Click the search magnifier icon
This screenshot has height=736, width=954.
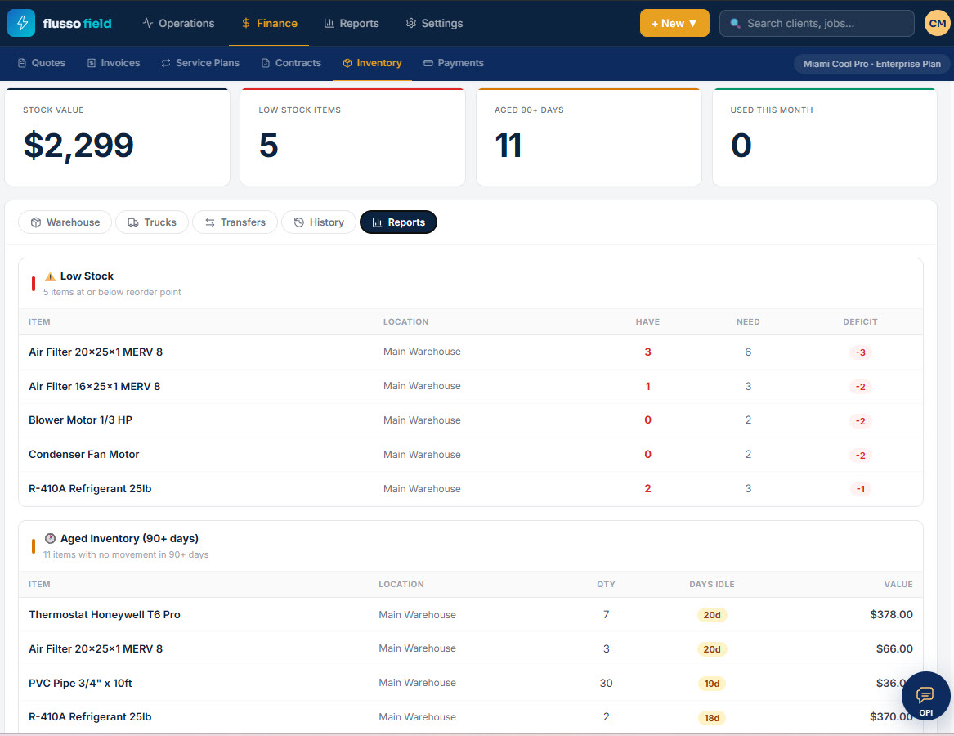pyautogui.click(x=735, y=23)
